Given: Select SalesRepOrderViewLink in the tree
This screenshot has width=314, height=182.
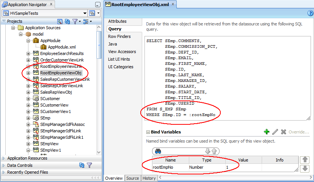Looking at the screenshot, I should (x=61, y=86).
